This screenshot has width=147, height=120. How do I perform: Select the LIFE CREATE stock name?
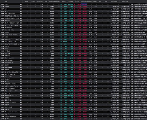[12, 25]
